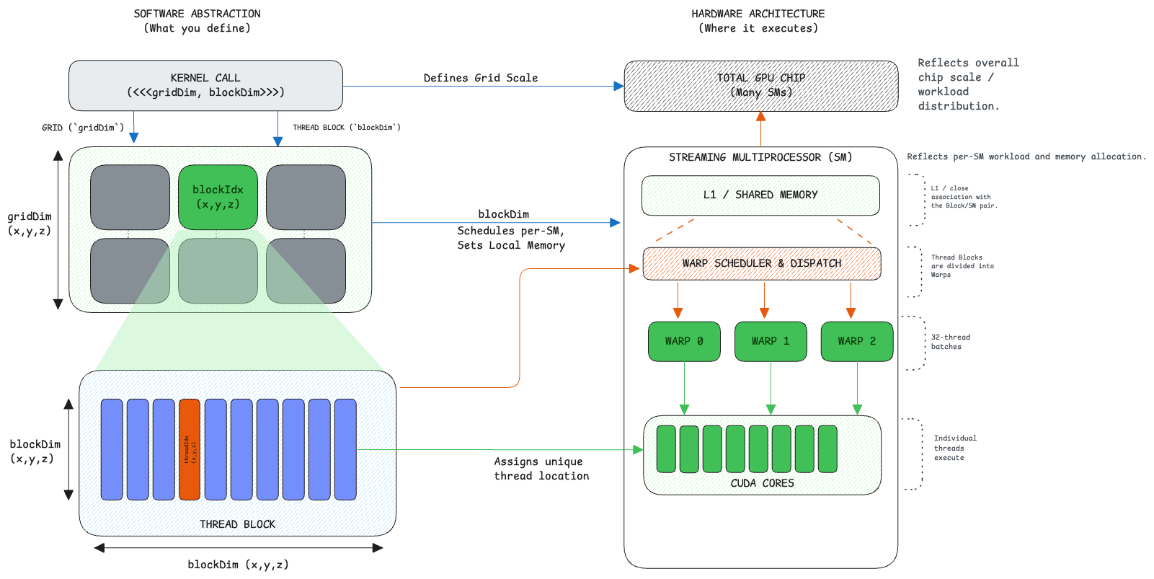Click the 'Defines Grid Scale' arrow label
The image size is (1154, 579).
tap(481, 78)
